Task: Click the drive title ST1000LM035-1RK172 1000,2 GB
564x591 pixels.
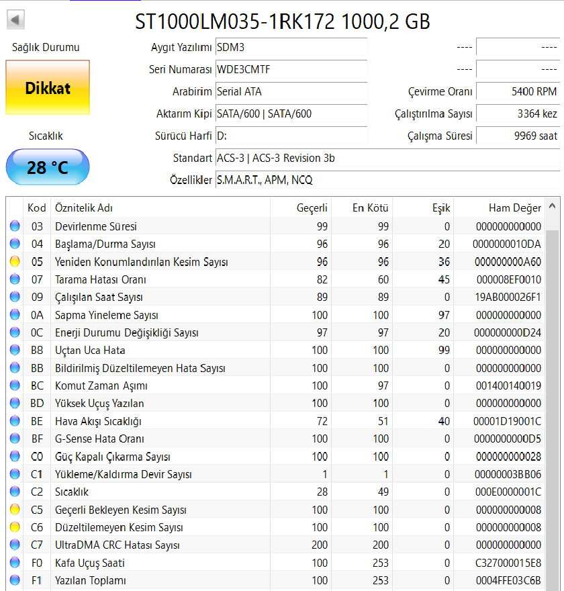Action: tap(283, 21)
